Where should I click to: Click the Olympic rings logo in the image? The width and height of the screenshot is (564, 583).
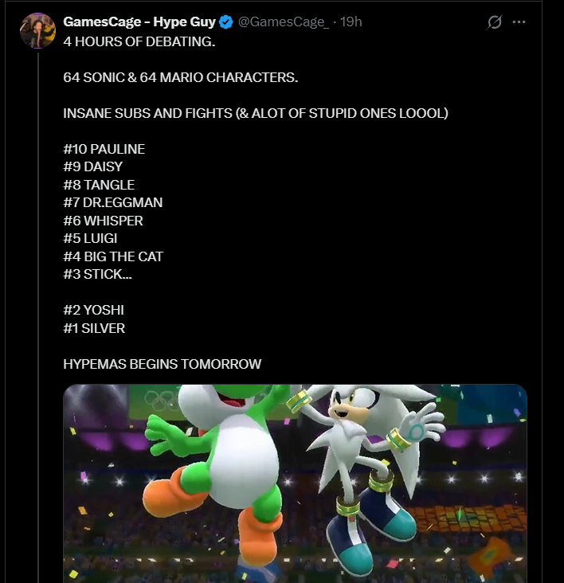pyautogui.click(x=162, y=401)
